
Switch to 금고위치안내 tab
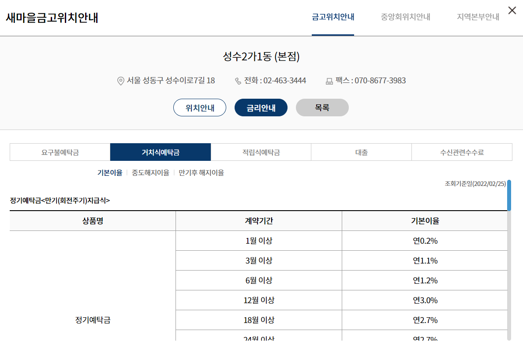pos(333,17)
